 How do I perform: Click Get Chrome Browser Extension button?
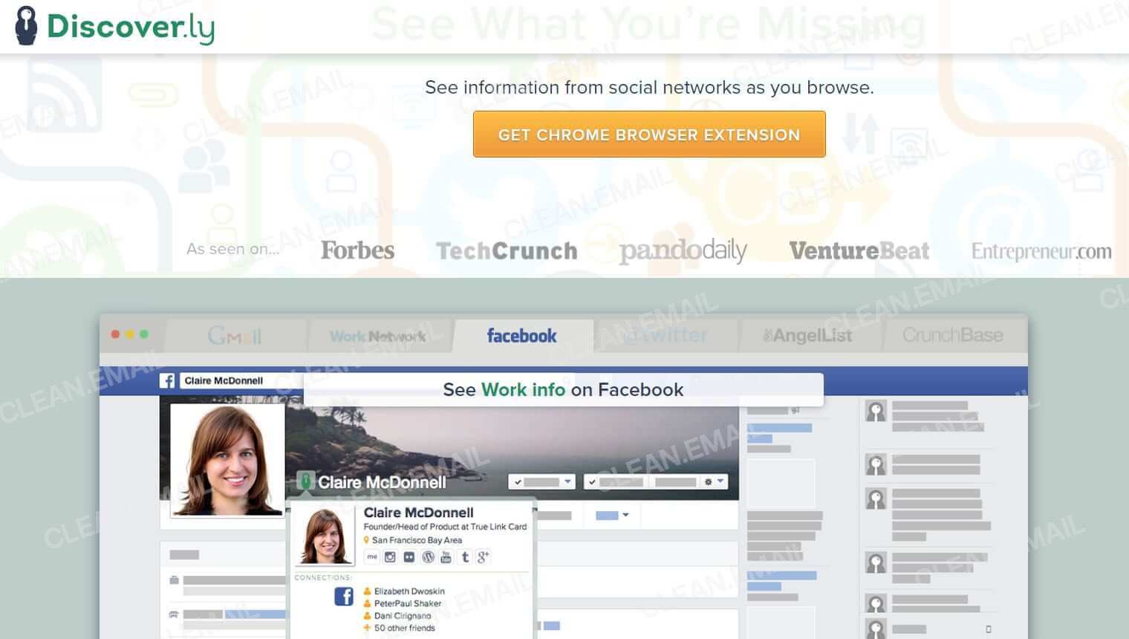(649, 134)
